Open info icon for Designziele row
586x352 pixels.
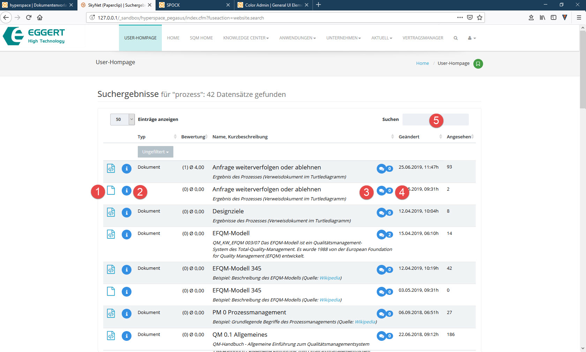127,213
